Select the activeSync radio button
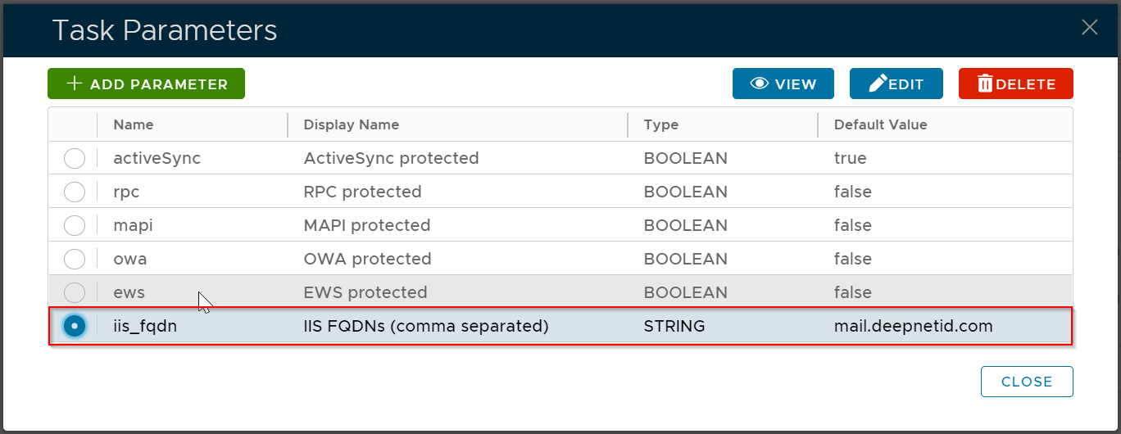 (75, 158)
